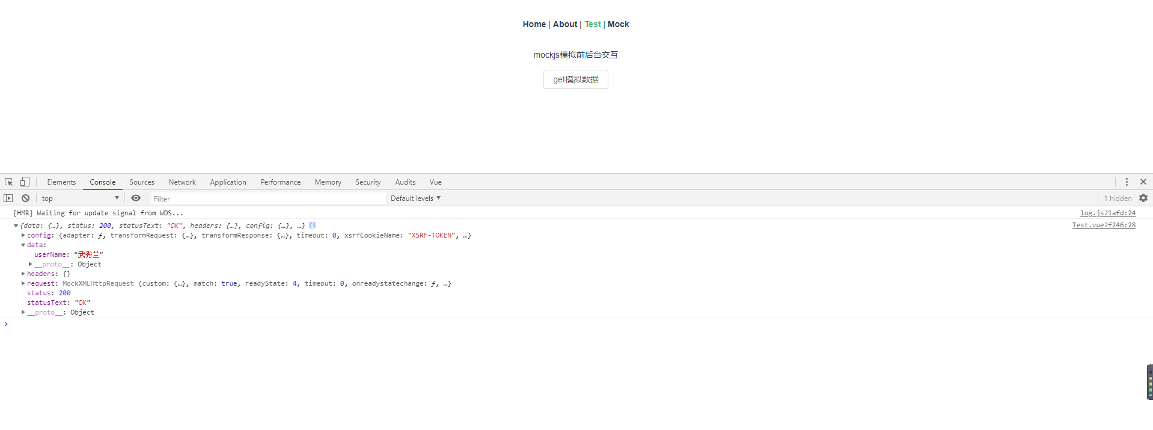Open the Performance tab
The width and height of the screenshot is (1153, 430).
click(280, 182)
